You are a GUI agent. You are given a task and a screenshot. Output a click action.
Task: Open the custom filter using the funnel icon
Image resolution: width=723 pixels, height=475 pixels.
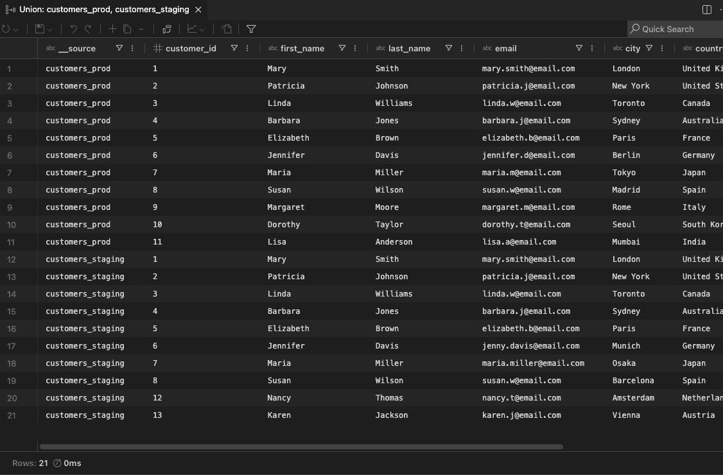pyautogui.click(x=250, y=29)
